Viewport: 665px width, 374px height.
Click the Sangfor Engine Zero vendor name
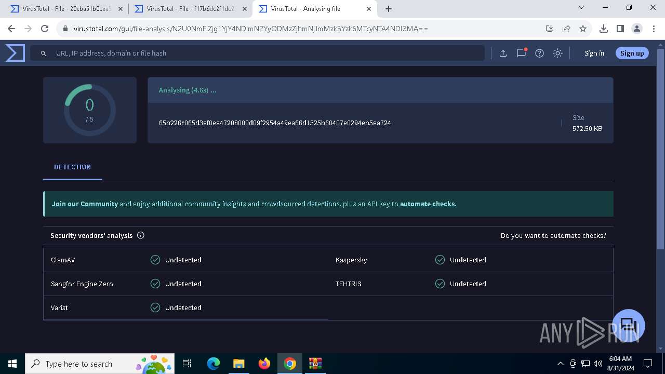click(82, 284)
